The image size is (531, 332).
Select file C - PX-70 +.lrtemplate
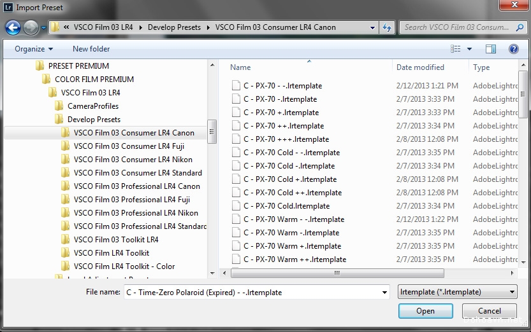(x=281, y=113)
